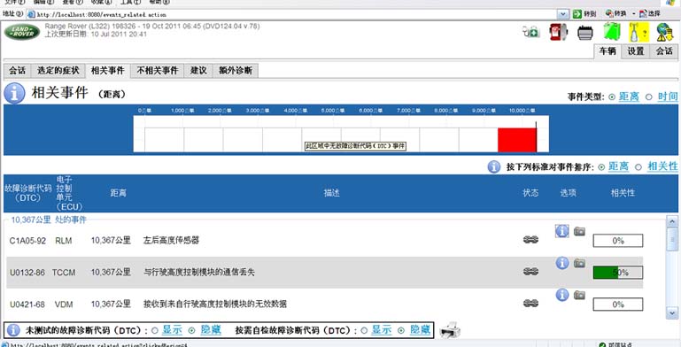Open info icon for U0421-68 row
The height and width of the screenshot is (347, 681).
[562, 295]
